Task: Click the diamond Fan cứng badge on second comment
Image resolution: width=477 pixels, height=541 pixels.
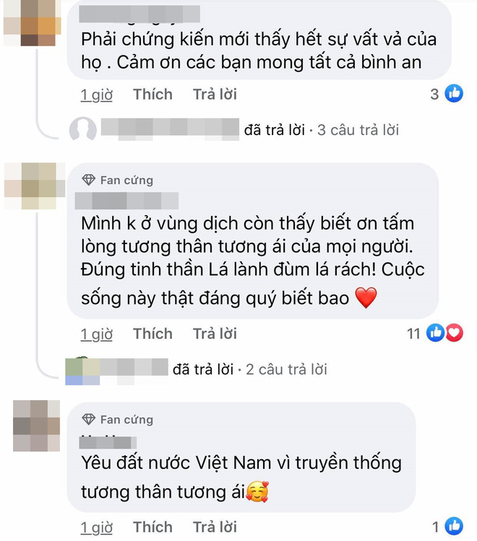Action: pos(118,180)
